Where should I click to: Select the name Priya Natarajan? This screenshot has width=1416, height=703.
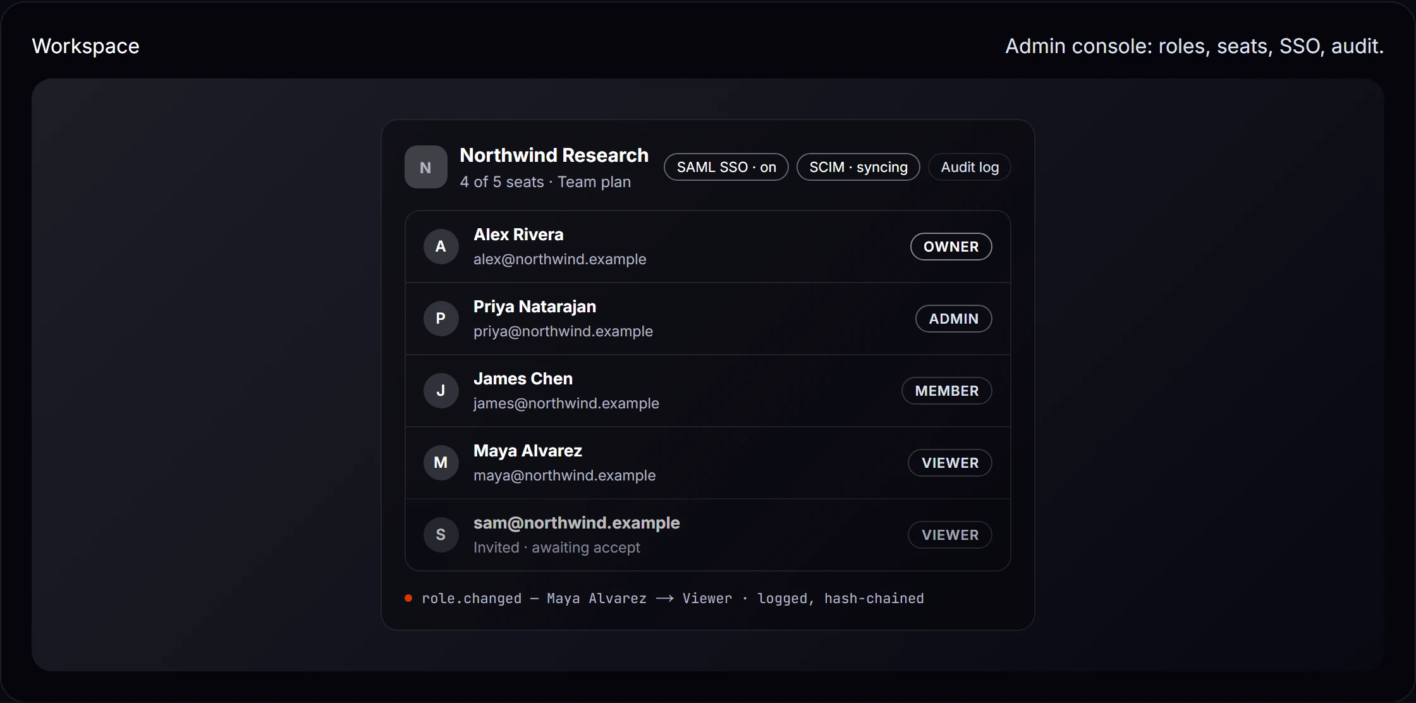535,307
